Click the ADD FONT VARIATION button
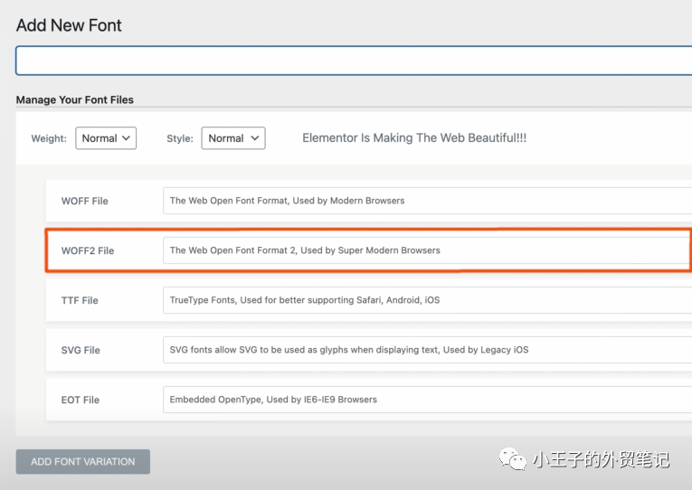The image size is (692, 490). [83, 462]
